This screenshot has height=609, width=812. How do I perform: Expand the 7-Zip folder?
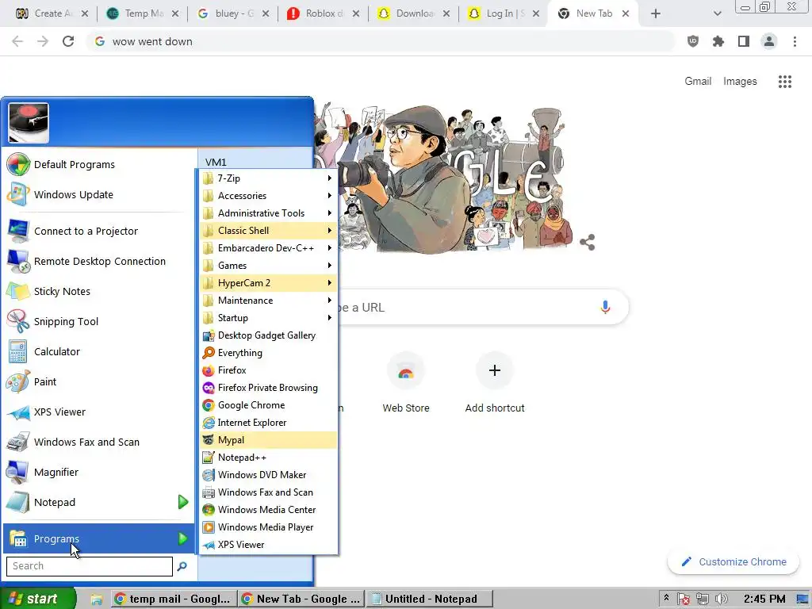point(268,178)
